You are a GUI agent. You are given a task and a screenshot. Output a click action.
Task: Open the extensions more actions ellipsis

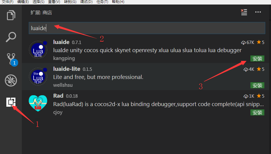(258, 12)
